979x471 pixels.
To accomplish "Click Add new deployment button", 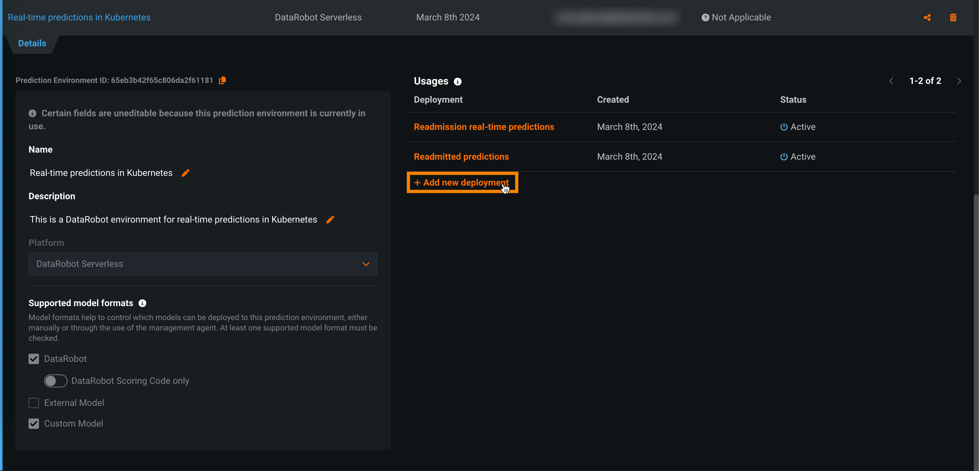I will coord(462,183).
